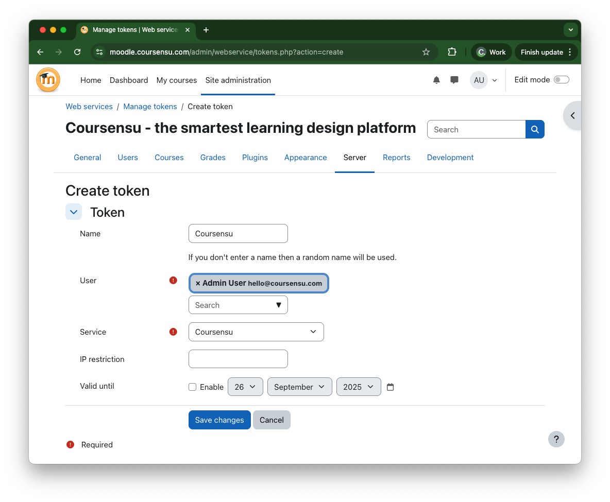Reload the page
Screen dimensions: 610x502
tap(77, 52)
